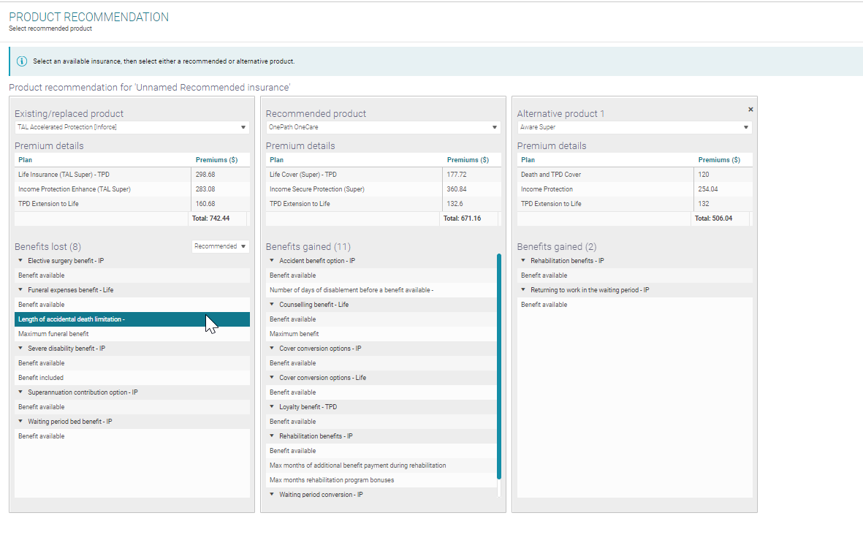Collapse Counselling benefit - Life
The width and height of the screenshot is (863, 551).
[x=272, y=304]
